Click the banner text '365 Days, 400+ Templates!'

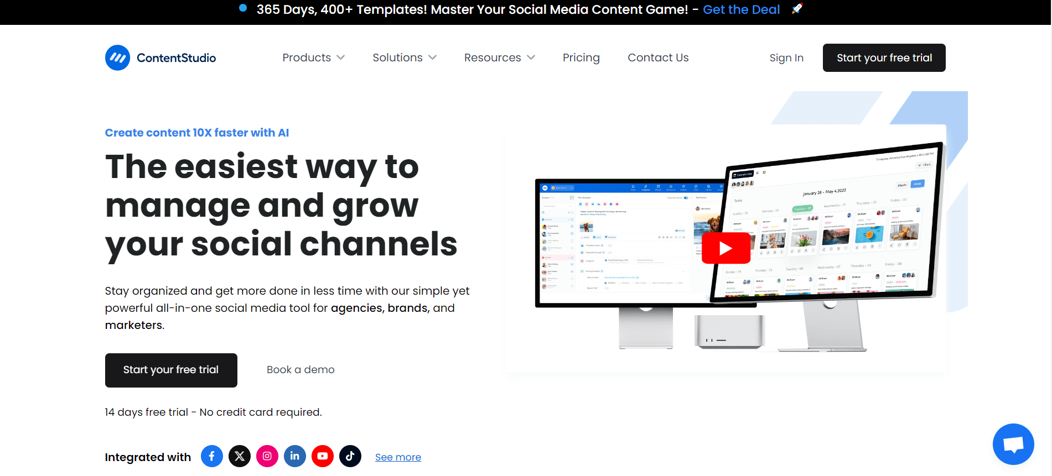click(x=342, y=9)
